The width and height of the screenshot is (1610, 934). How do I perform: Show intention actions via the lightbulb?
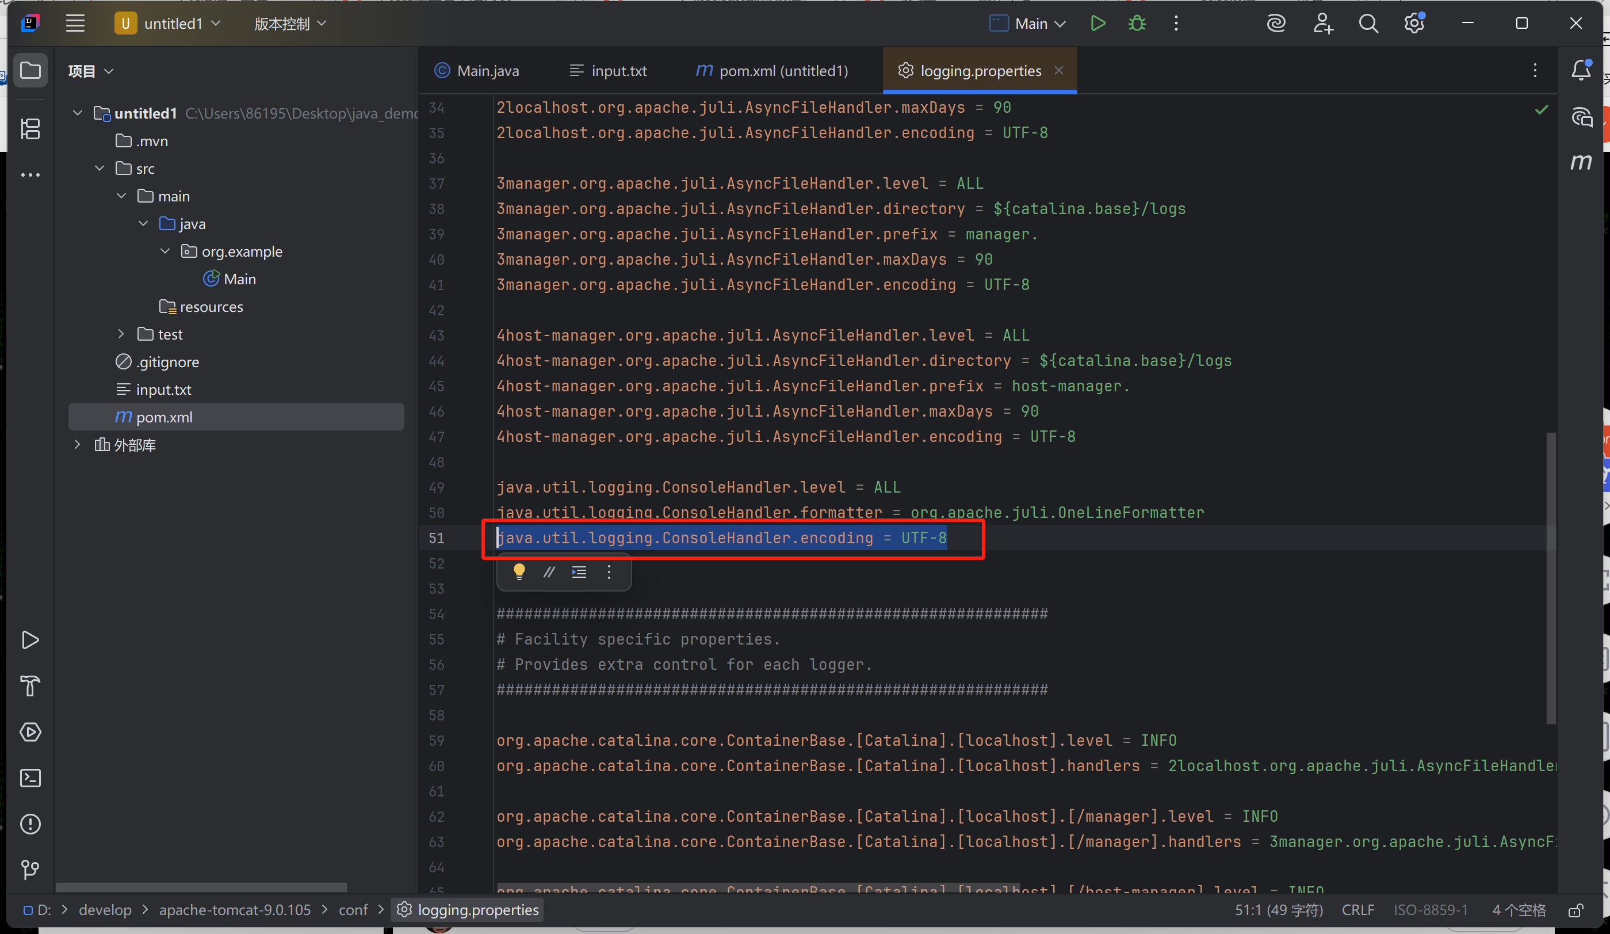[x=519, y=572]
